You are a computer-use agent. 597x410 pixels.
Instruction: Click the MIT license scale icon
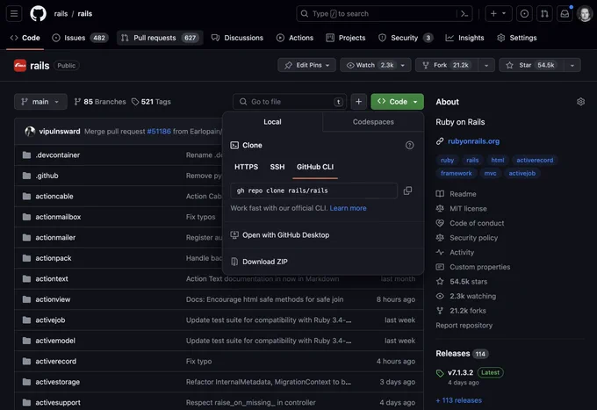(440, 209)
